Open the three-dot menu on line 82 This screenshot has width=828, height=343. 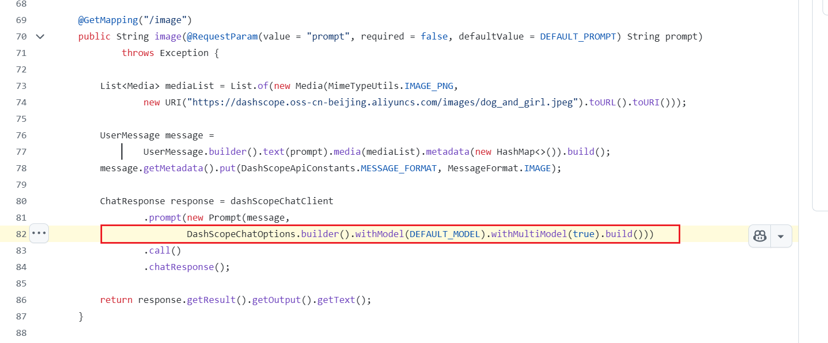[39, 233]
